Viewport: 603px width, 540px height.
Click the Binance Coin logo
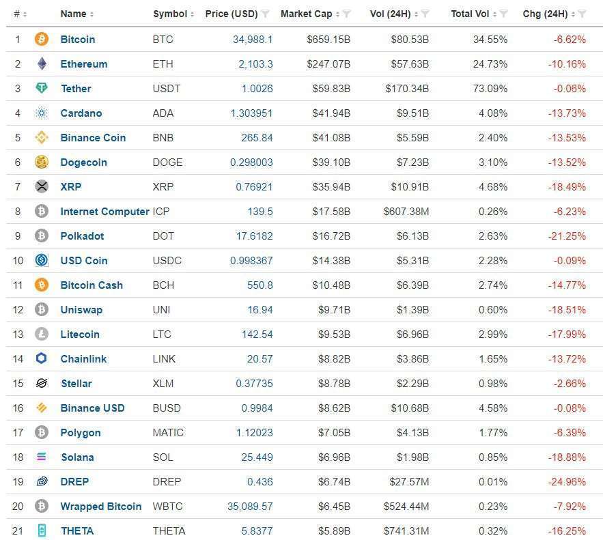pyautogui.click(x=42, y=138)
